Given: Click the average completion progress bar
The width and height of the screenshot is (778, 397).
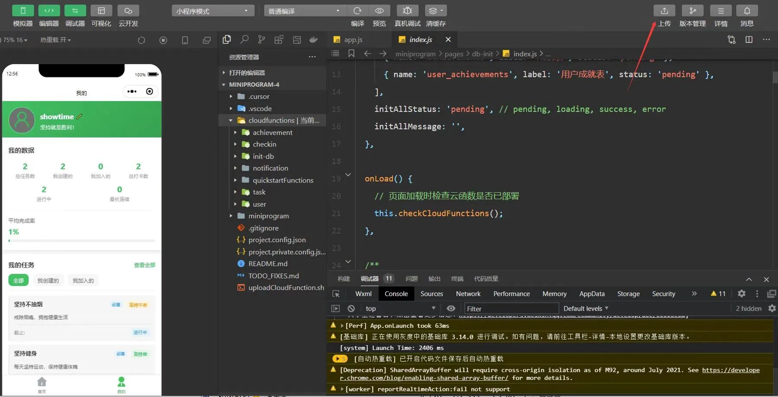Looking at the screenshot, I should click(x=81, y=241).
